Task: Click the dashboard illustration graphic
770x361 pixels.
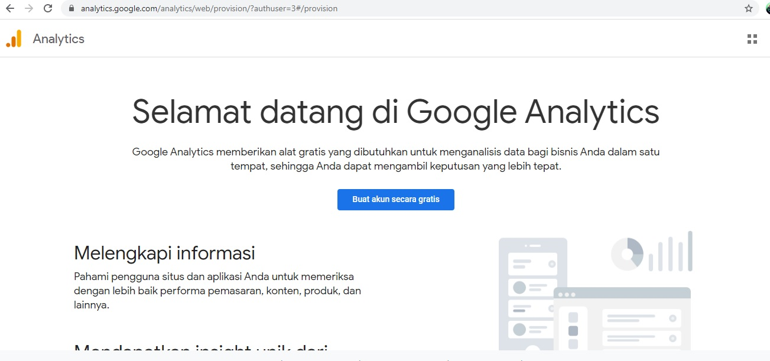Action: click(595, 291)
